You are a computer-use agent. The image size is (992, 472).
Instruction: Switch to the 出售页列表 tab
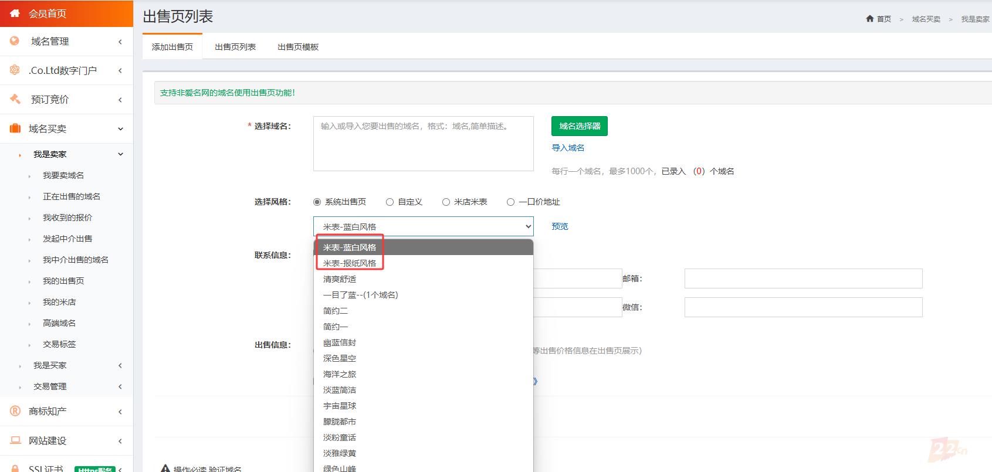tap(235, 47)
